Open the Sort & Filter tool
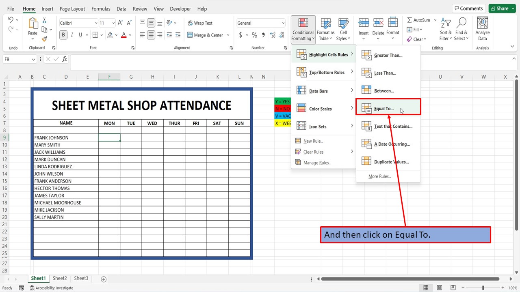The width and height of the screenshot is (520, 292). 446,29
